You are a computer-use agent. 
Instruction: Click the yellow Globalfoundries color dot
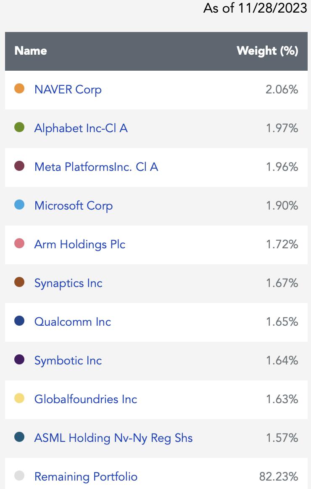click(19, 398)
